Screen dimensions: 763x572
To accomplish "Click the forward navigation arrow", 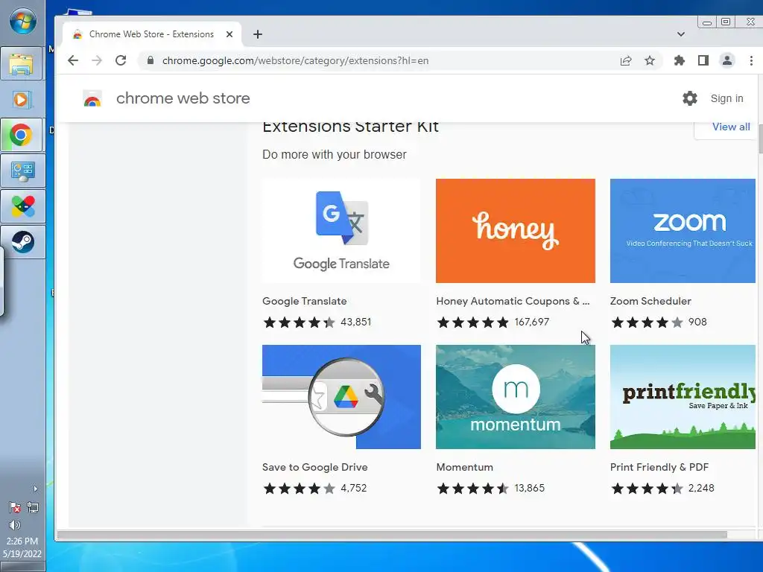I will coord(97,60).
